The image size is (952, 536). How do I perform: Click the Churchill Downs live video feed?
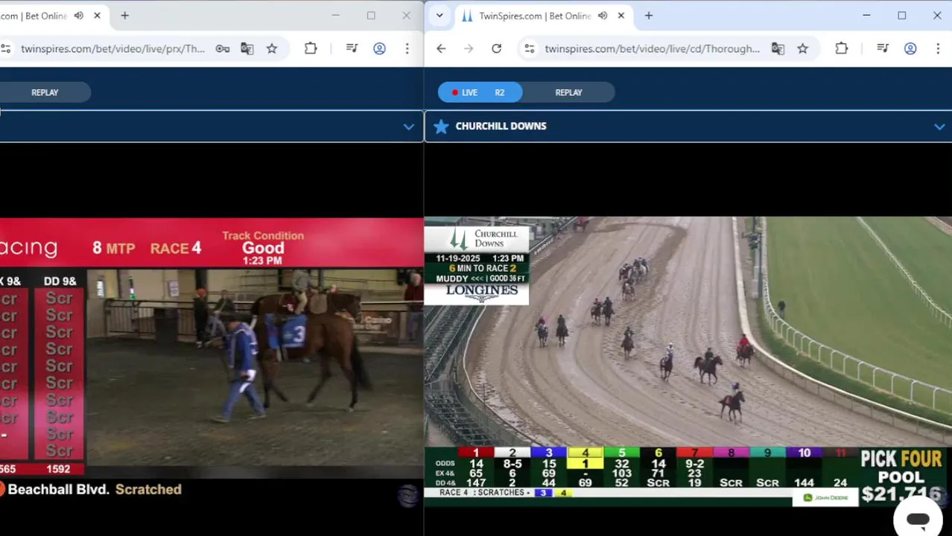pos(688,361)
